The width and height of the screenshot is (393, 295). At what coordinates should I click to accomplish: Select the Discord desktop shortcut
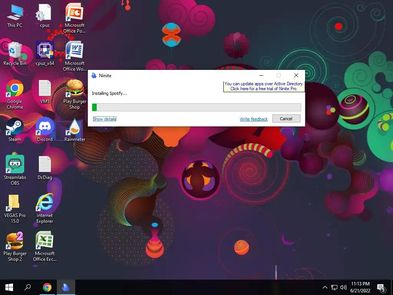tap(45, 130)
